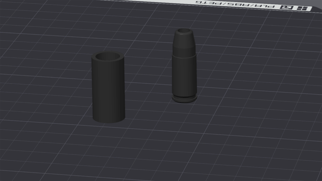Click the four-square grid icon on plate edge

click(x=302, y=9)
